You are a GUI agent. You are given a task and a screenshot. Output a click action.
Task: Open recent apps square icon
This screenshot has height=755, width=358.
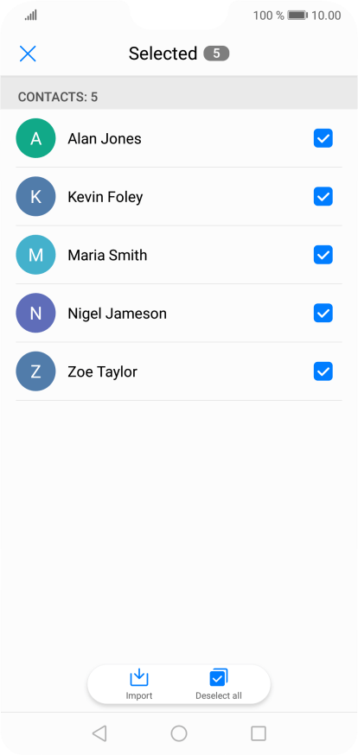[x=259, y=733]
